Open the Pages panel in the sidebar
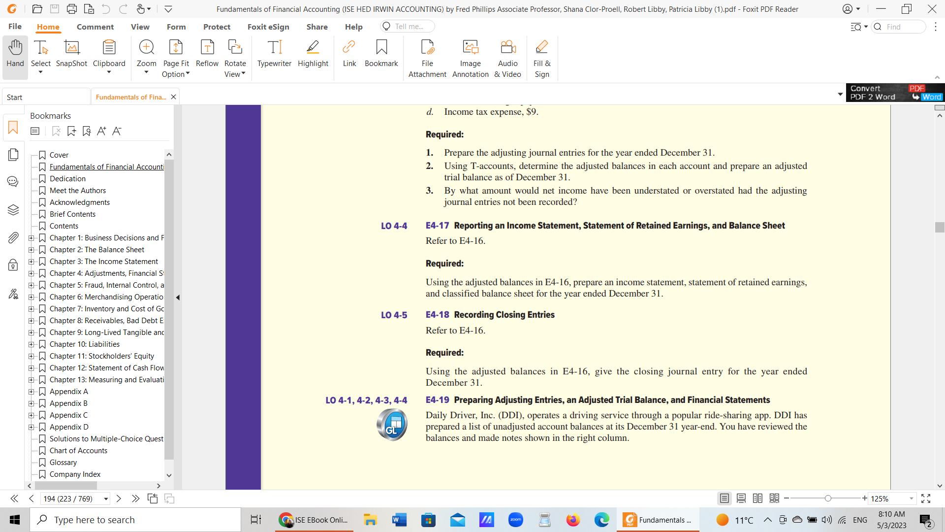This screenshot has width=945, height=532. pyautogui.click(x=13, y=154)
